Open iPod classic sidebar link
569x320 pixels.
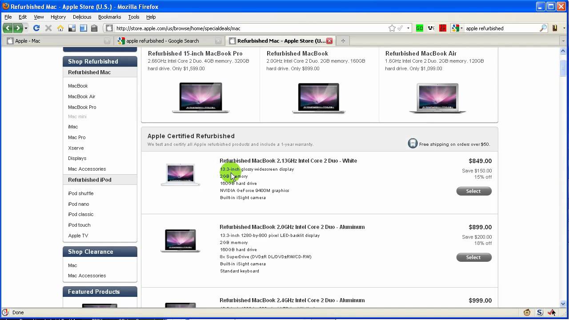point(80,214)
